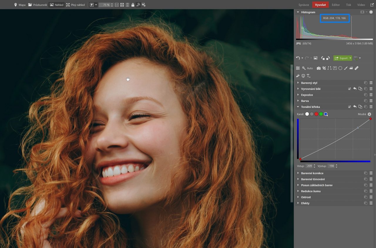Image resolution: width=376 pixels, height=248 pixels.
Task: Collapse the Tonální křivka section
Action: point(298,107)
